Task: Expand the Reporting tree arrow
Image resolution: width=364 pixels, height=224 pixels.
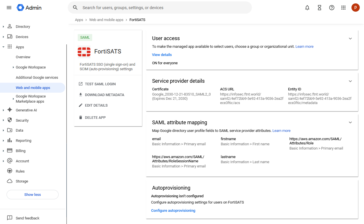Action: coord(3,141)
